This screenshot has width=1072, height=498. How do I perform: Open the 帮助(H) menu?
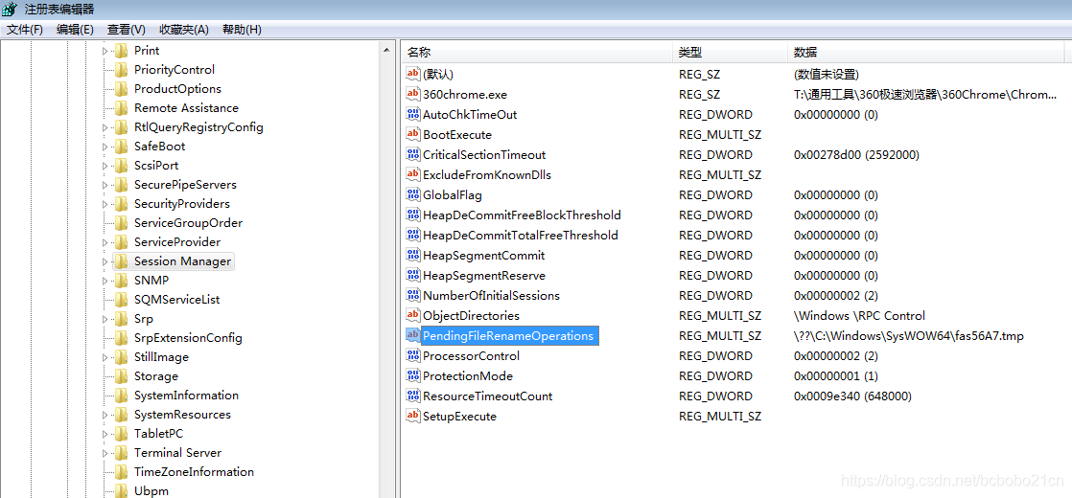point(242,30)
